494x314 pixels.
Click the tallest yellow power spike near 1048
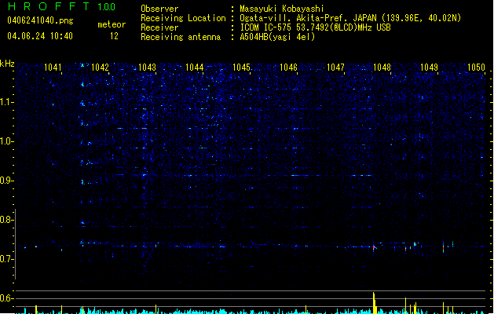tap(375, 303)
